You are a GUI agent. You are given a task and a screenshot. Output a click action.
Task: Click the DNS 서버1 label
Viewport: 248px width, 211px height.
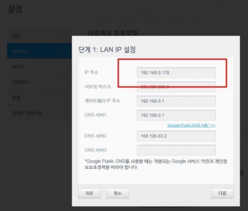pyautogui.click(x=95, y=115)
